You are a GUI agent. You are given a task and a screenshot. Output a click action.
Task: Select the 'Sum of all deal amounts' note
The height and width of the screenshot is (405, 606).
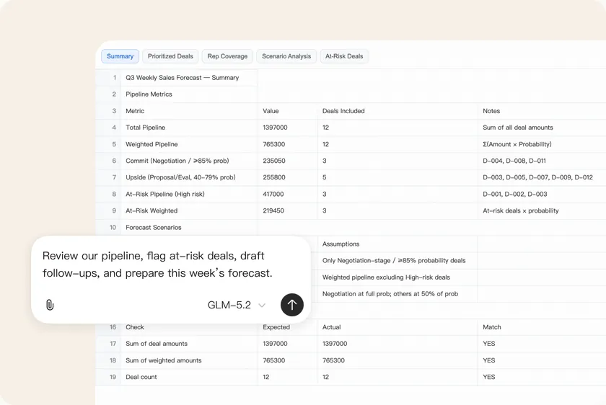(542, 128)
